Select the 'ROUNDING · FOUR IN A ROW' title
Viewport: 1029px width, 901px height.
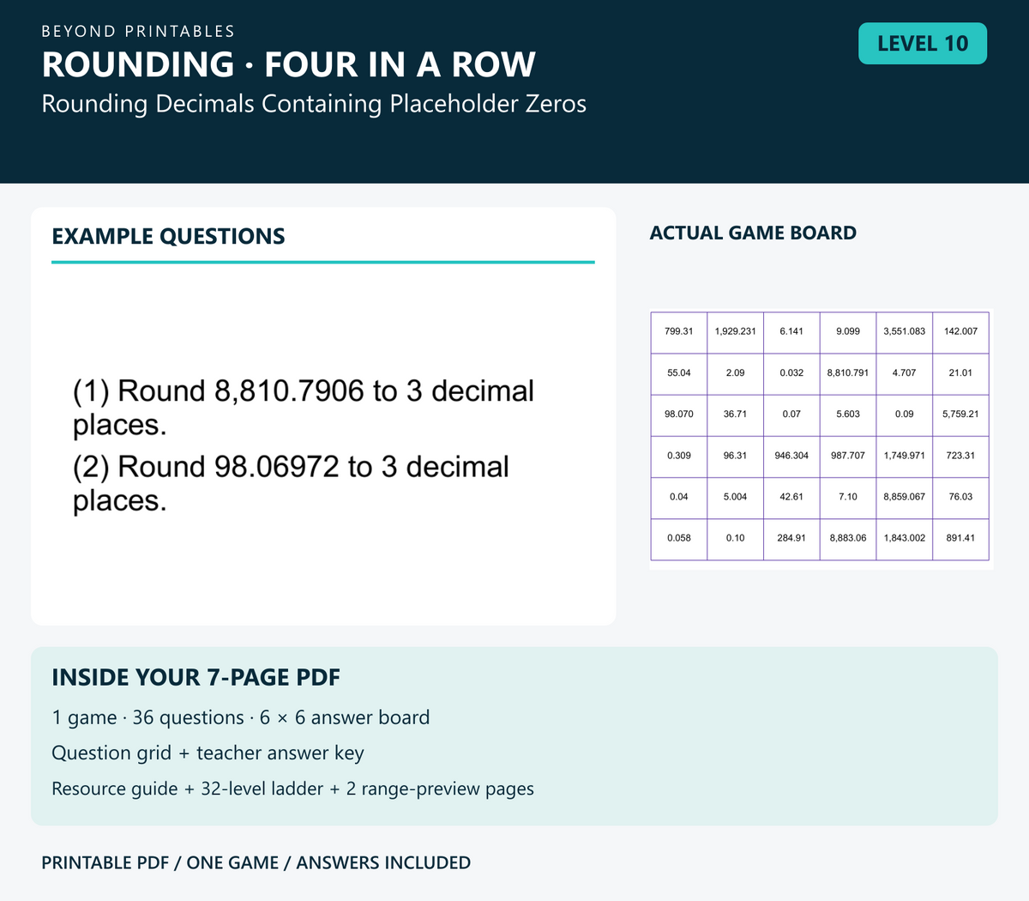289,65
